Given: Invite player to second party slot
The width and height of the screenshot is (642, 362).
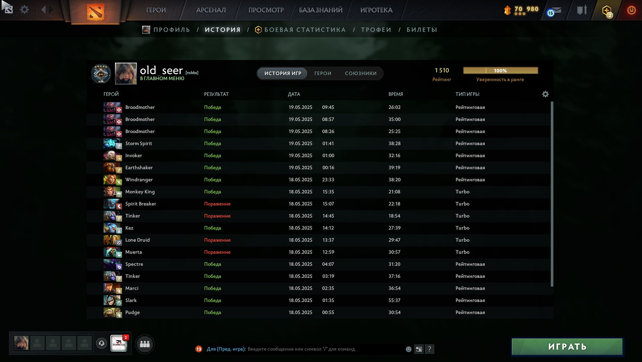Looking at the screenshot, I should click(x=37, y=343).
